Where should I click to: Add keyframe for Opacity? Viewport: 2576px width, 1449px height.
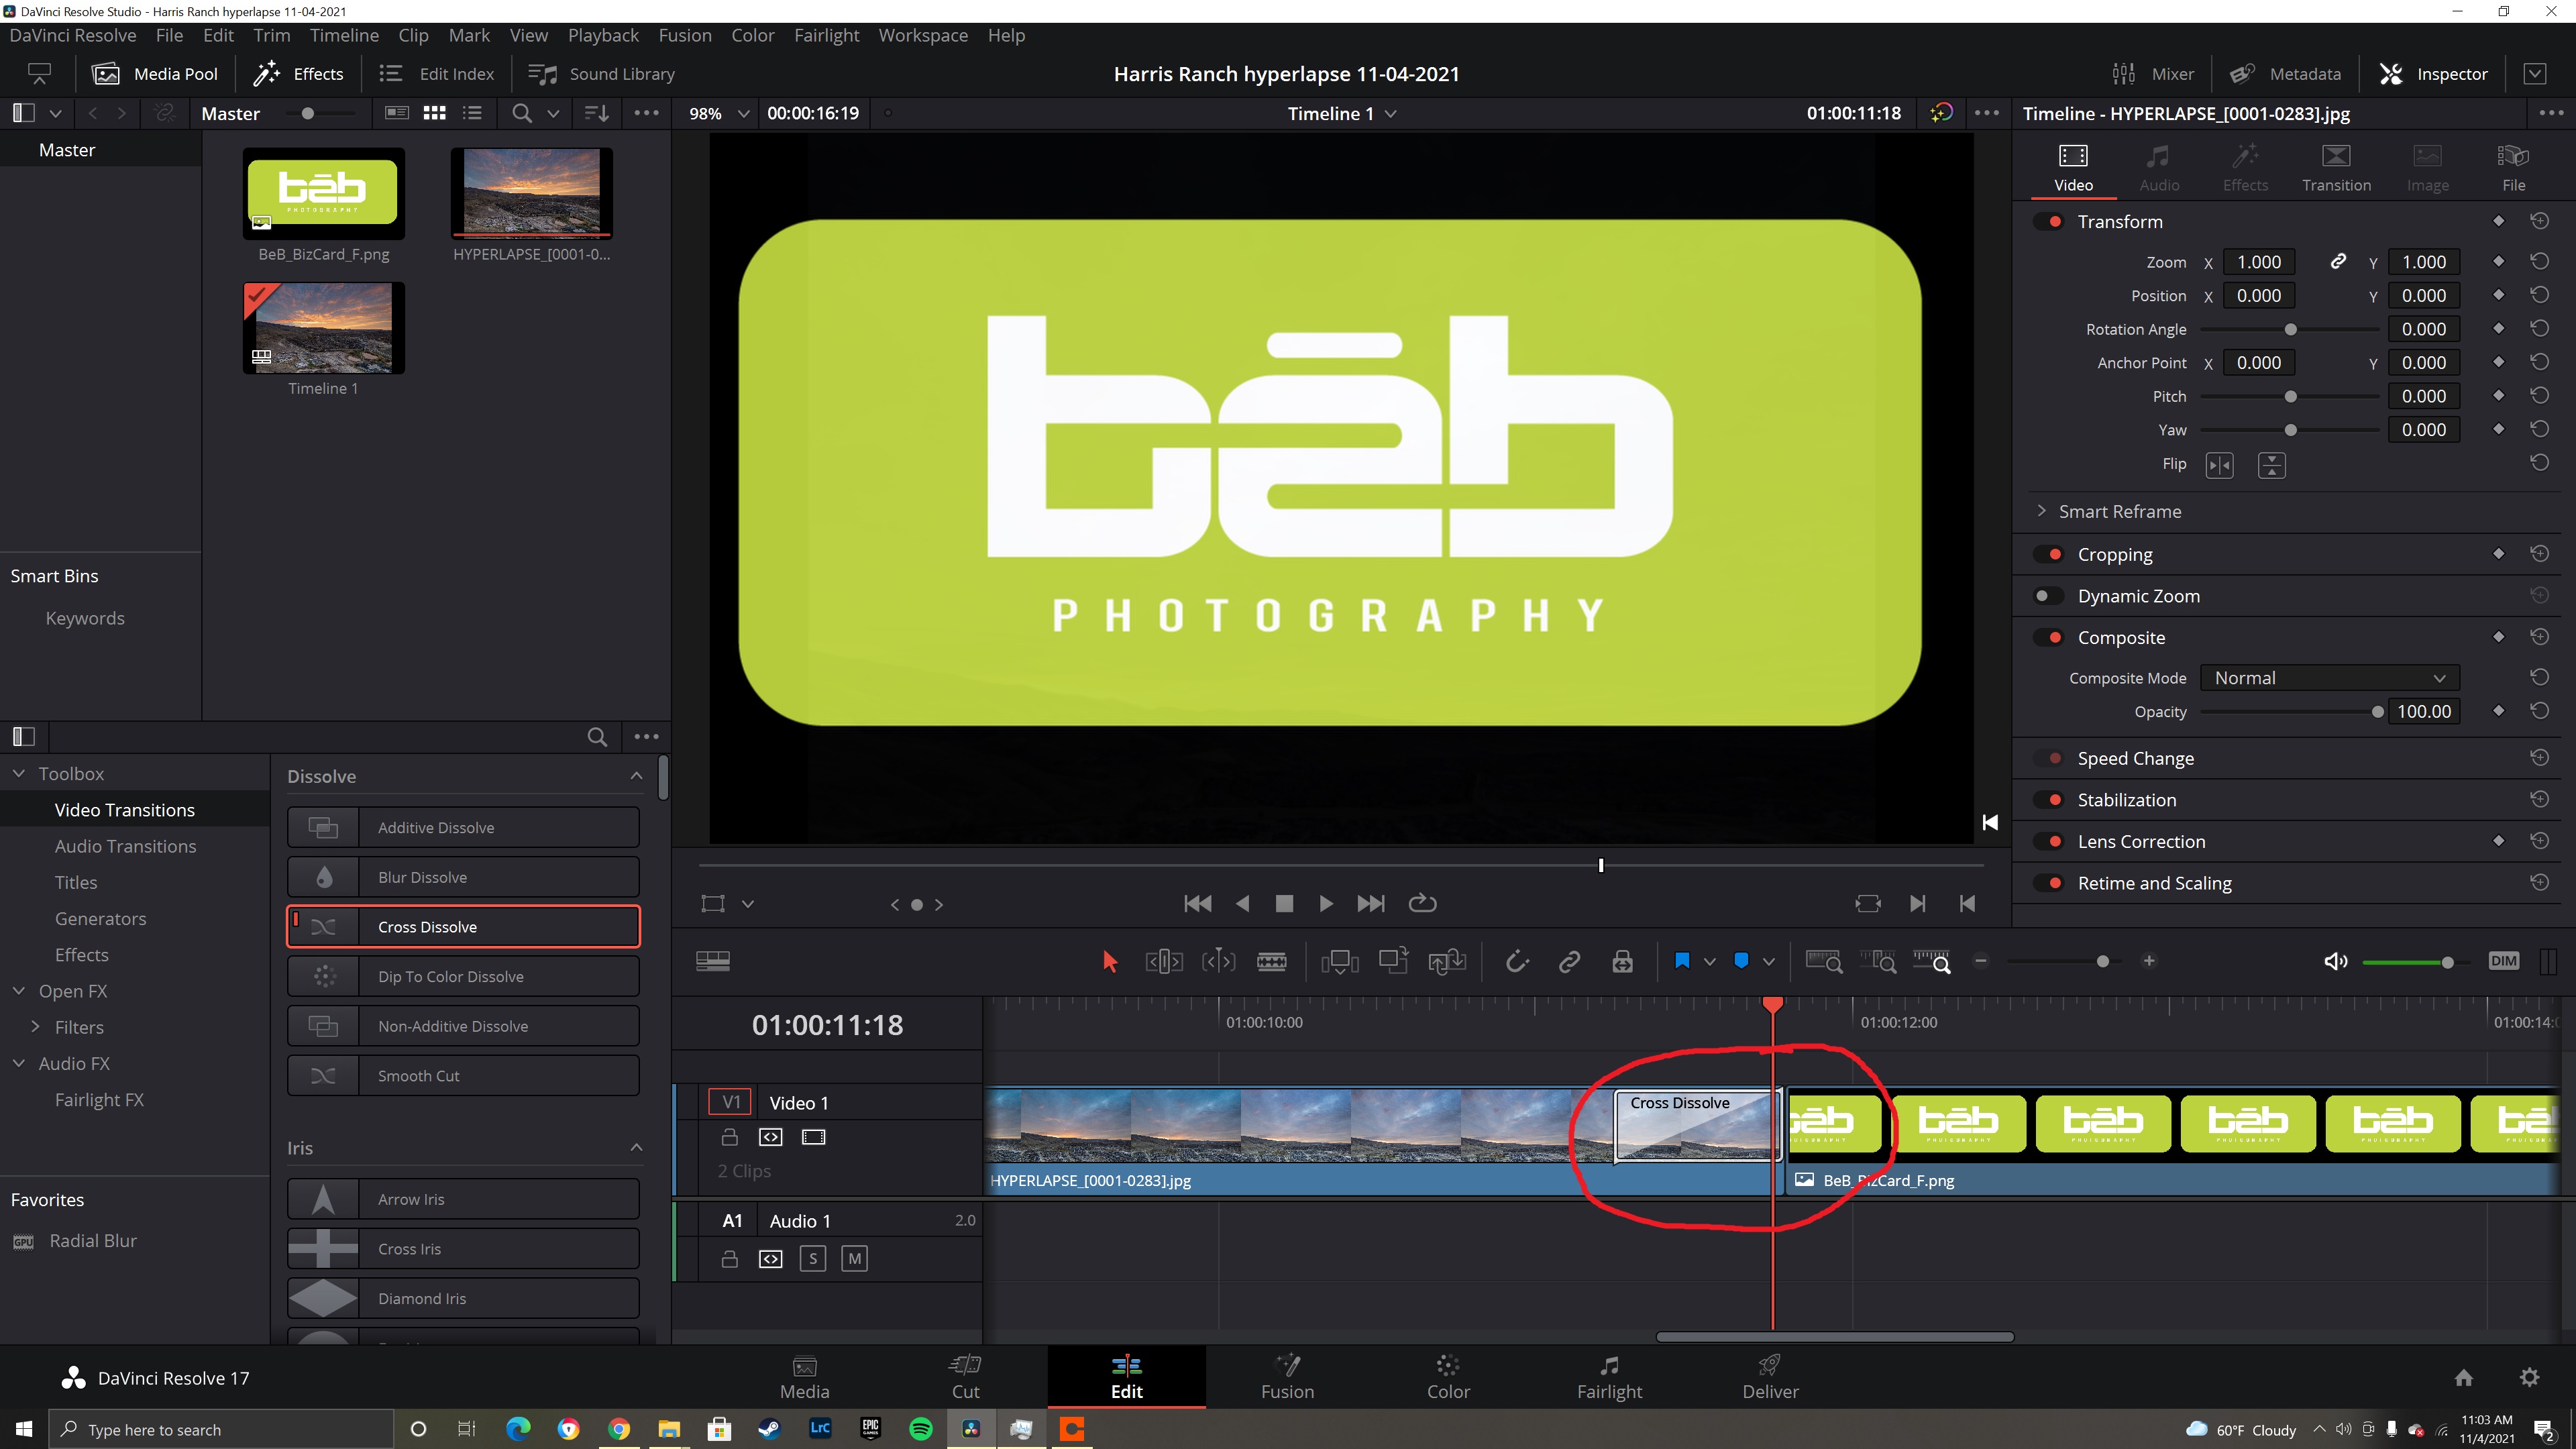click(x=2498, y=711)
